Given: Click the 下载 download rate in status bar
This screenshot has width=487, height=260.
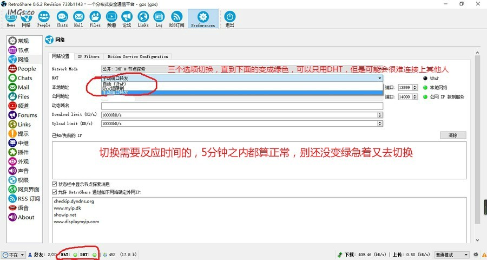Looking at the screenshot, I should click(x=363, y=255).
